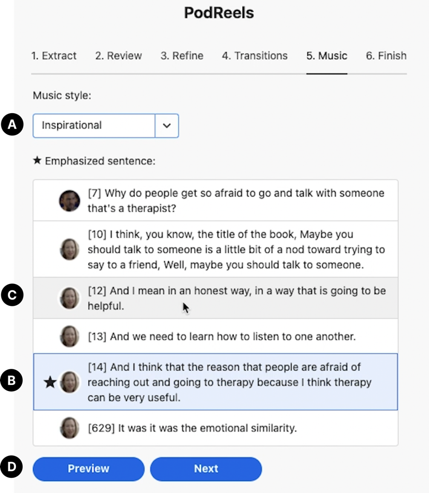Emphasize sentence 7 about therapist fear
Viewport: 429px width, 493px height.
235,200
